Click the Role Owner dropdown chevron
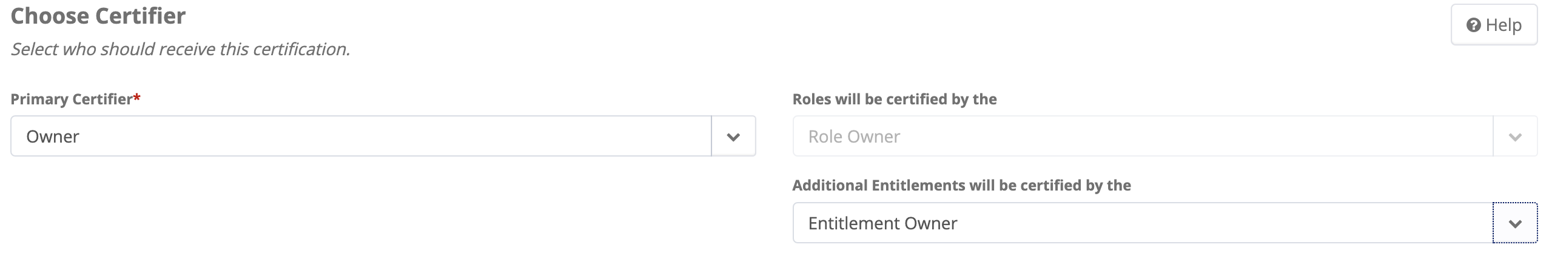Screen dimensions: 1549x267 click(1514, 137)
